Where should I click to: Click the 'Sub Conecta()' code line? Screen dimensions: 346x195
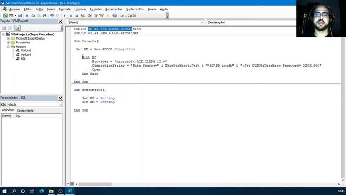86,41
